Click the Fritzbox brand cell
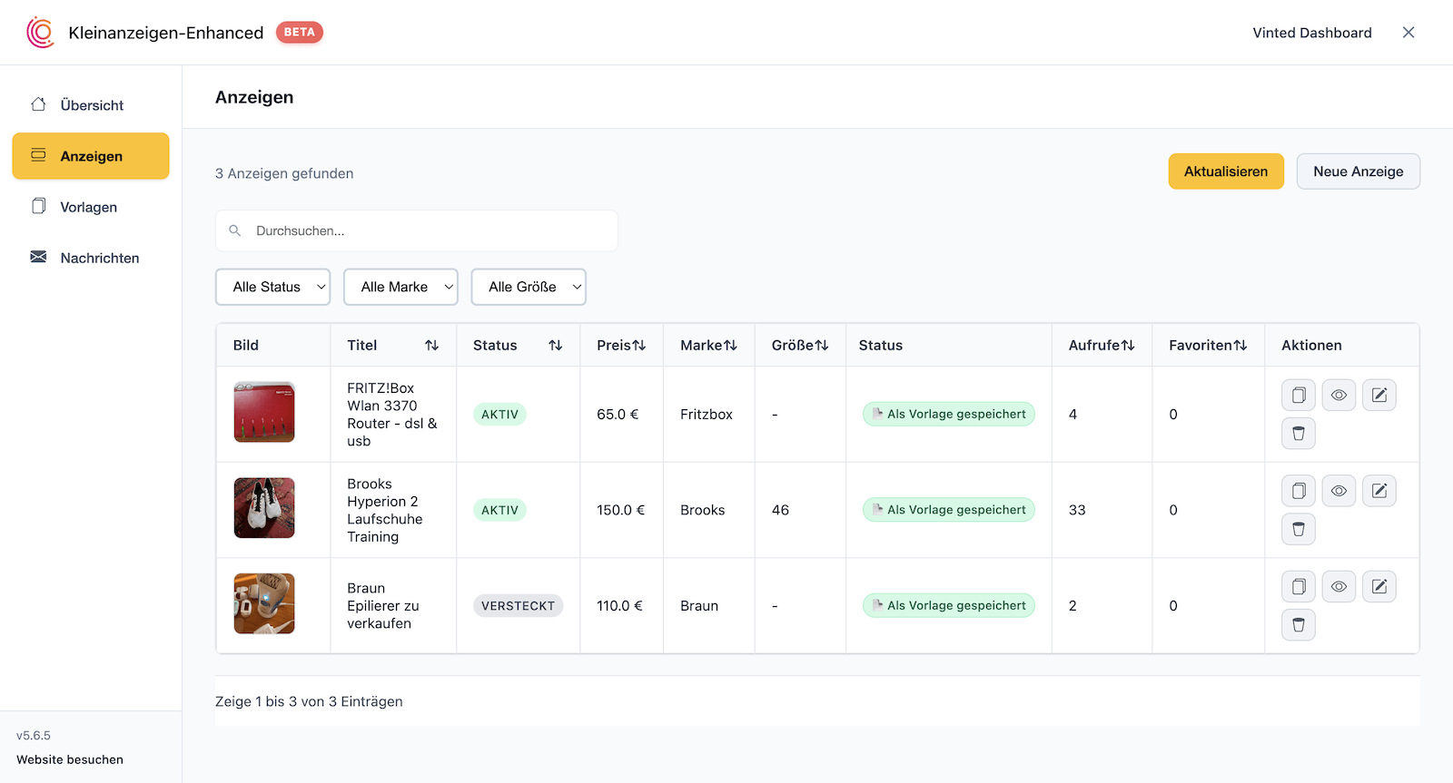Screen dimensions: 1453x783 tap(707, 415)
